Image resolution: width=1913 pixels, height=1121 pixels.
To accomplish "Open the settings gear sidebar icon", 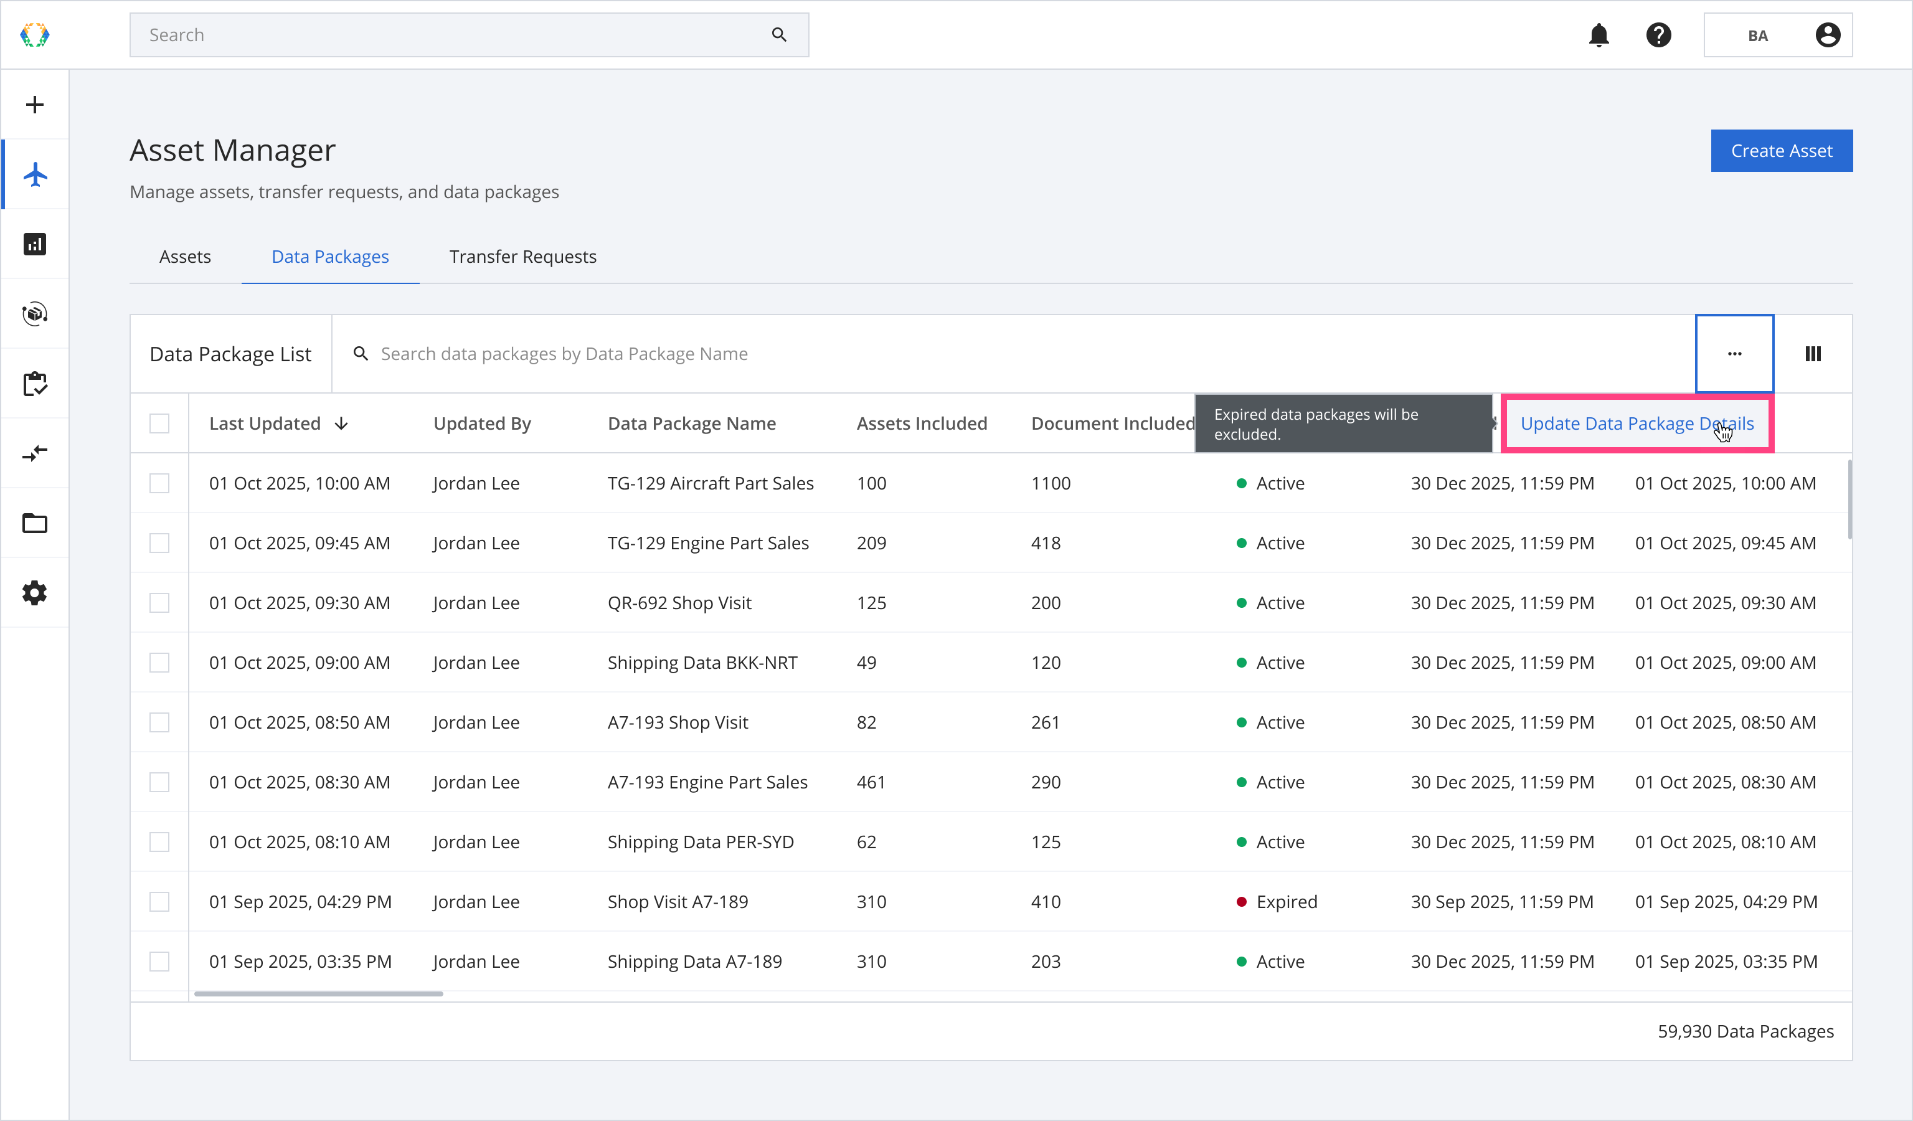I will [x=35, y=593].
